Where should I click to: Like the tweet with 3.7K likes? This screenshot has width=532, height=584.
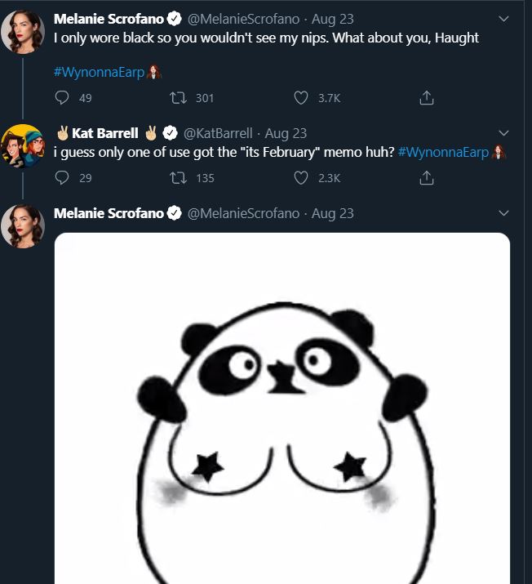[x=301, y=98]
